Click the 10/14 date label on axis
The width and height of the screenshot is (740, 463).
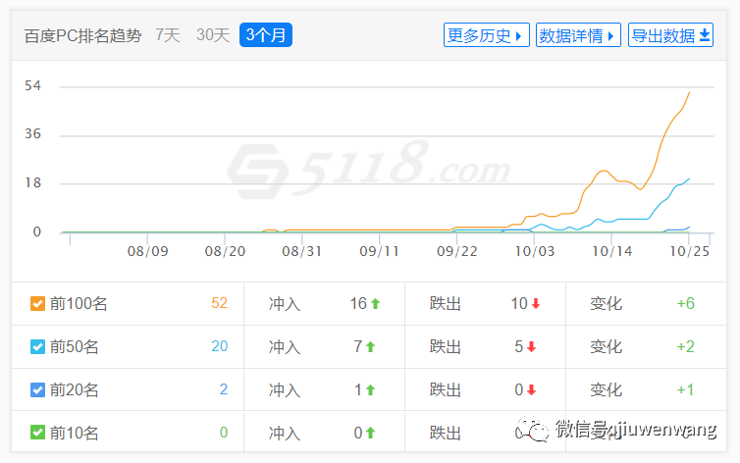coord(611,251)
